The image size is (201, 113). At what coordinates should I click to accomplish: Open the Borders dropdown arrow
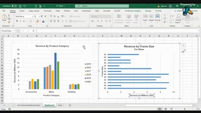pos(33,21)
